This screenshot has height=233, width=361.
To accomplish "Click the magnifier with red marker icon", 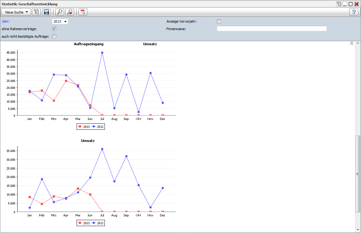I will [70, 12].
